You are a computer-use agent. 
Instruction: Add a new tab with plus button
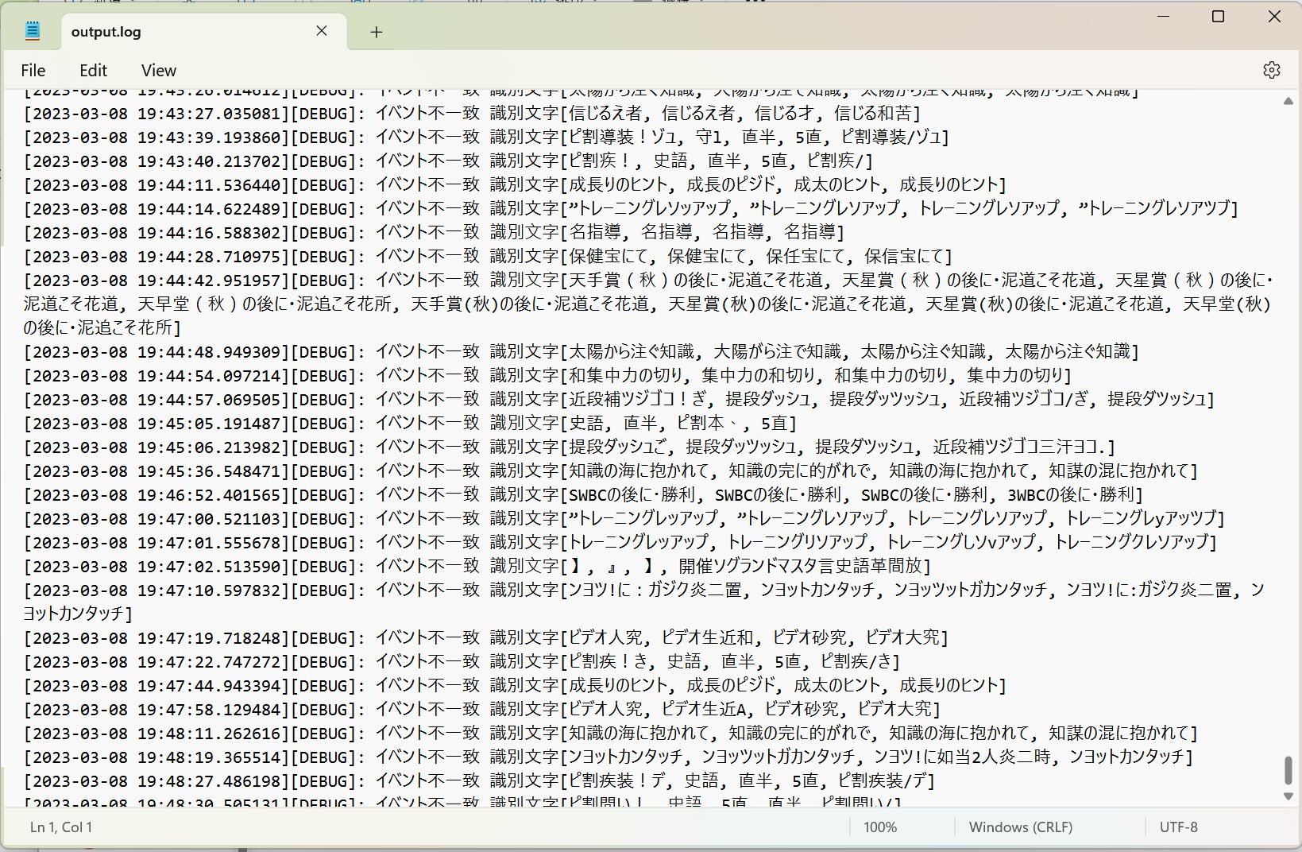377,32
